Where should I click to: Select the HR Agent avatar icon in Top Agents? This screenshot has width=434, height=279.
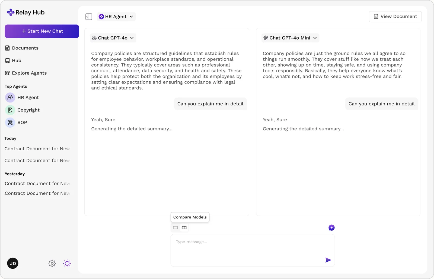click(x=10, y=97)
